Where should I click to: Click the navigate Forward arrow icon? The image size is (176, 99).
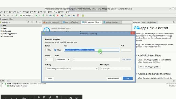(12, 15)
